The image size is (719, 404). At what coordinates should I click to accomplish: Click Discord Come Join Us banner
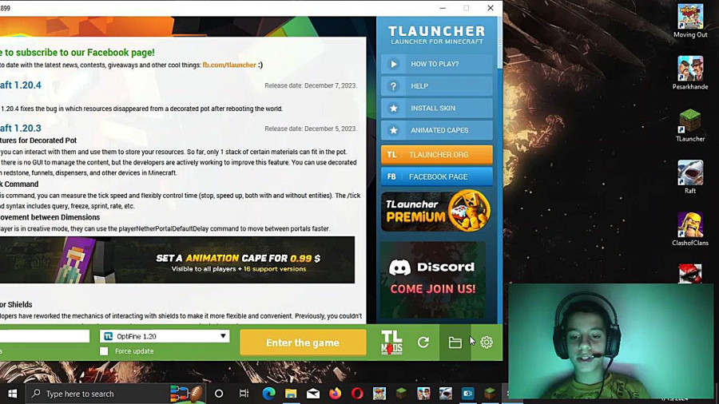pyautogui.click(x=432, y=279)
